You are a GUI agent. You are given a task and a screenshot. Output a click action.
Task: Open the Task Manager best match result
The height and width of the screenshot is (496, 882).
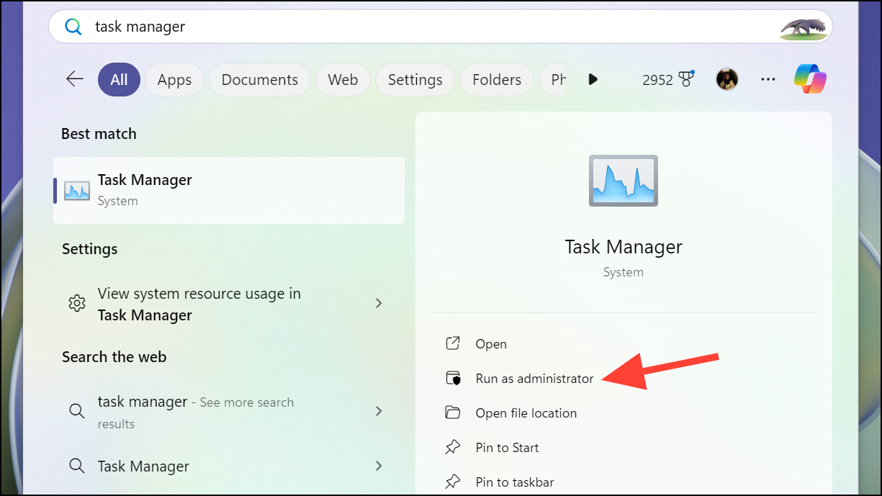229,190
